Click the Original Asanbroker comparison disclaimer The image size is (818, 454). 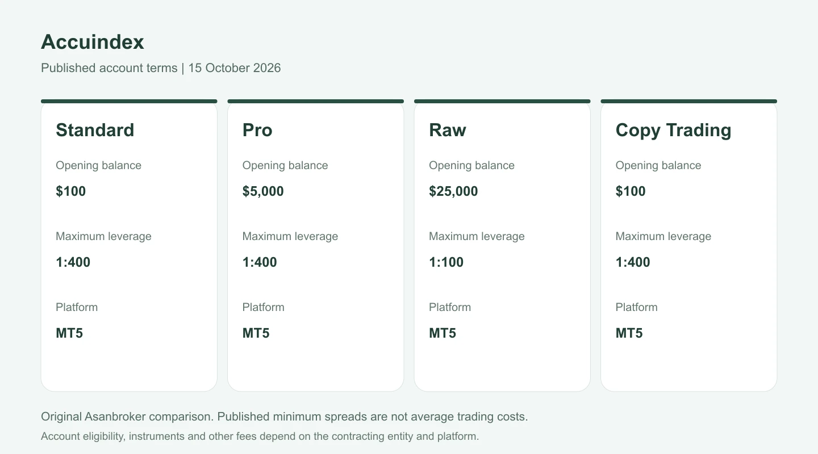click(285, 417)
